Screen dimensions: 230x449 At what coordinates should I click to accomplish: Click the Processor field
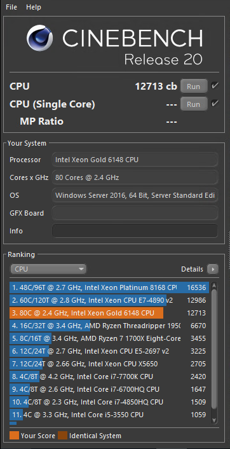[x=135, y=160]
